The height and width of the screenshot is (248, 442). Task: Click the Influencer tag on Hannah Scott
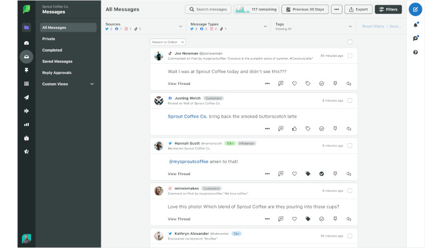tap(247, 144)
